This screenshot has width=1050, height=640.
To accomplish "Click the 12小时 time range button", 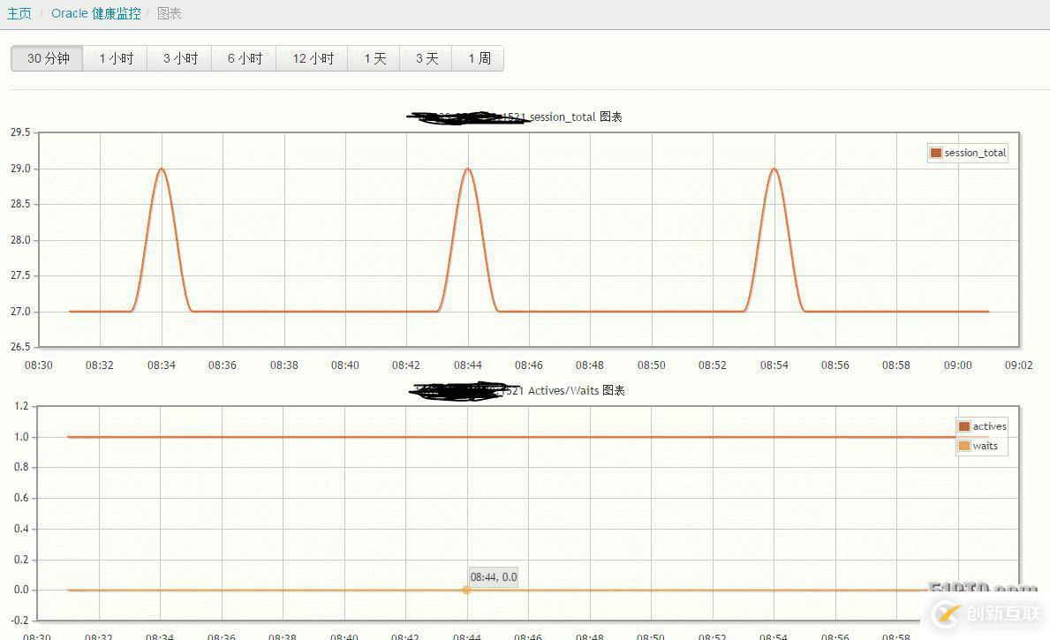I will [x=311, y=58].
